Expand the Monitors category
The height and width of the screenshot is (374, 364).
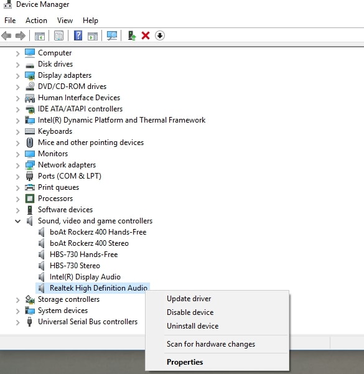click(17, 154)
